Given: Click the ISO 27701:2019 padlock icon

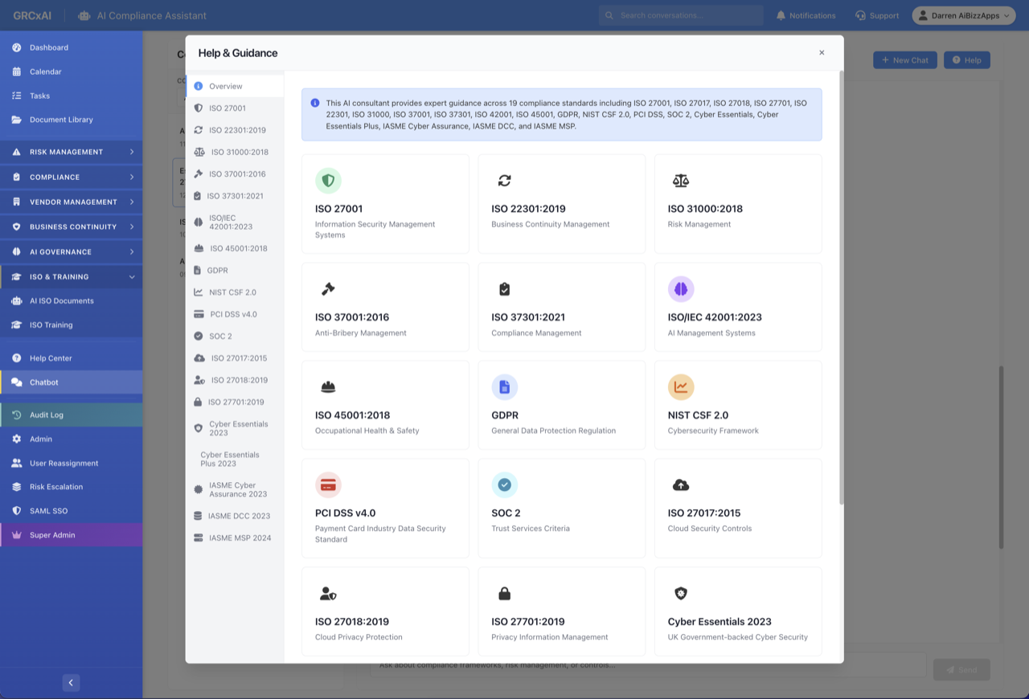Looking at the screenshot, I should point(504,593).
